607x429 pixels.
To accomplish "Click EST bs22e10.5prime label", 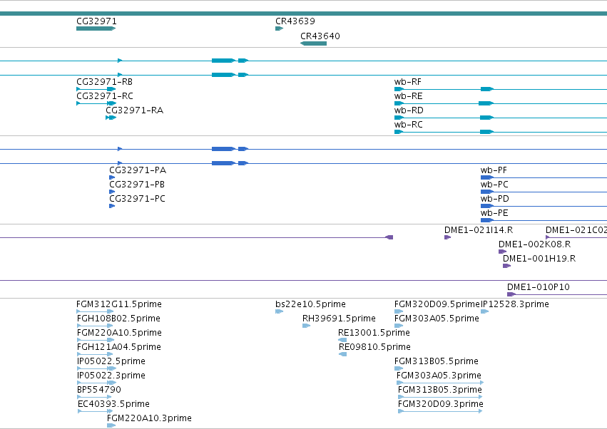I will point(310,304).
